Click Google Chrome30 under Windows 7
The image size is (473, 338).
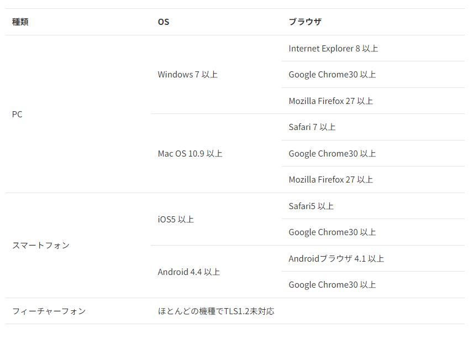coord(332,74)
